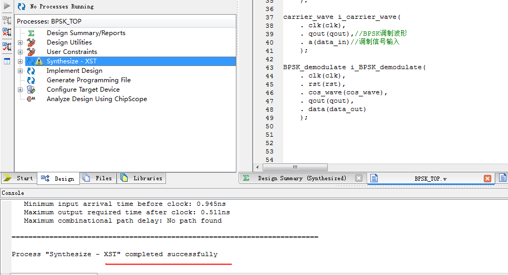Click the document icon on BPSK_TOP.v tab

point(374,178)
